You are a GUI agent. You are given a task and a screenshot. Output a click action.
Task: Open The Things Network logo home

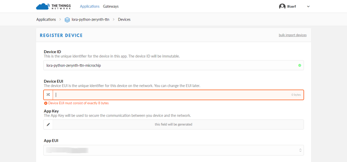point(53,6)
